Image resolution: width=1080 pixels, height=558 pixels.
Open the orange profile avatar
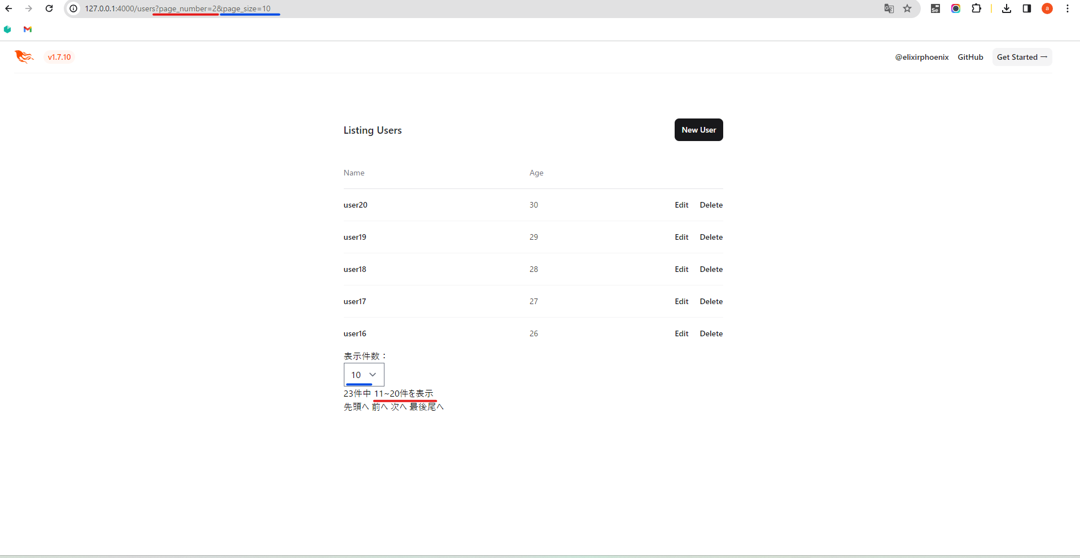(x=1047, y=8)
